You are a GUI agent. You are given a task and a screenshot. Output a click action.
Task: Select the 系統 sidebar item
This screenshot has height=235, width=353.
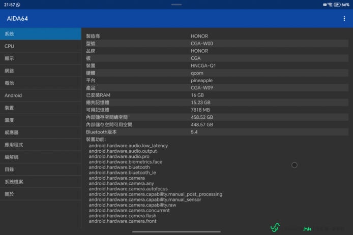(41, 34)
